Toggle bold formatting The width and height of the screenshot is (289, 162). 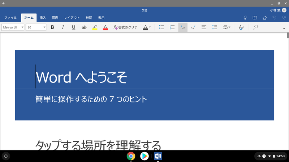point(52,27)
